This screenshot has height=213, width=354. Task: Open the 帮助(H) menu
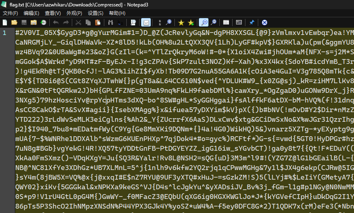tap(117, 13)
